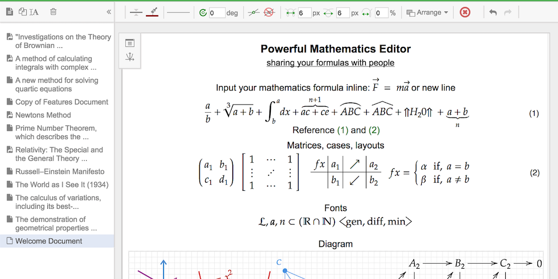
Task: Remove the point from the line
Action: coord(269,13)
